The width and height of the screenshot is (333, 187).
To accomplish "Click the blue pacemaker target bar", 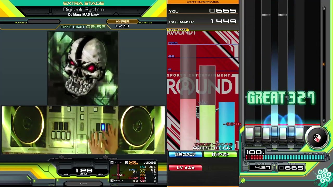I will (227, 126).
